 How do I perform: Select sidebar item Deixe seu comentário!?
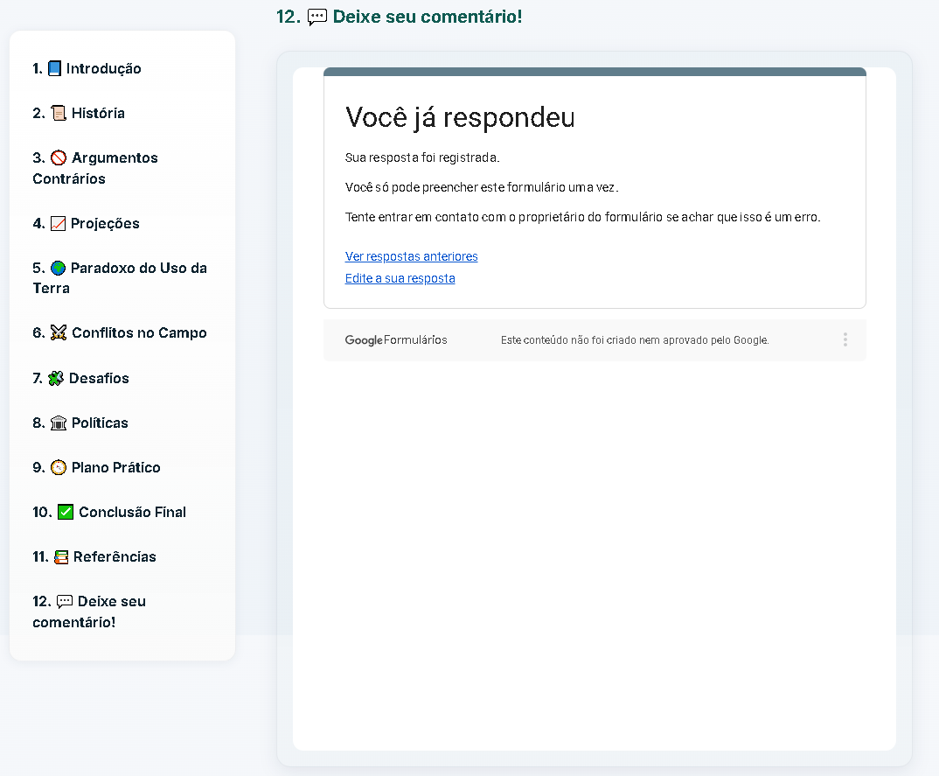(x=89, y=612)
